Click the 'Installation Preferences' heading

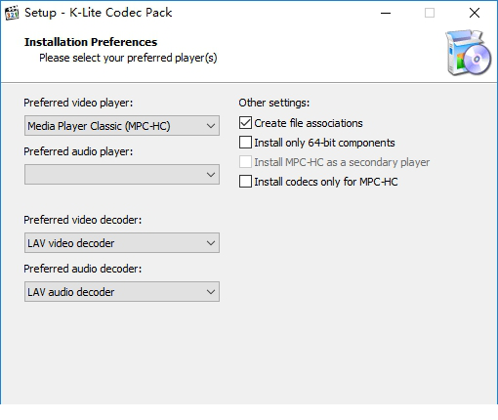click(x=91, y=42)
